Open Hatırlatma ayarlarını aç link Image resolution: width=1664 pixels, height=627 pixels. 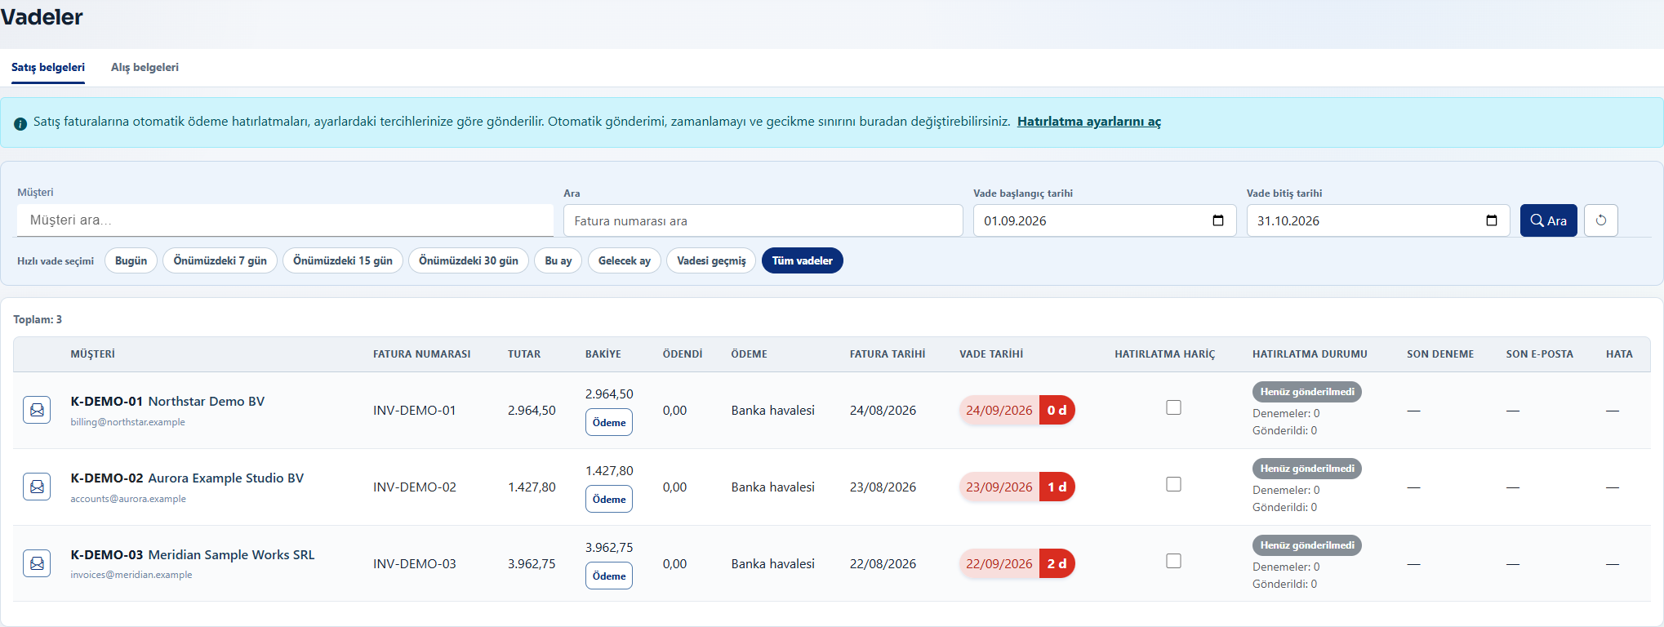tap(1088, 122)
